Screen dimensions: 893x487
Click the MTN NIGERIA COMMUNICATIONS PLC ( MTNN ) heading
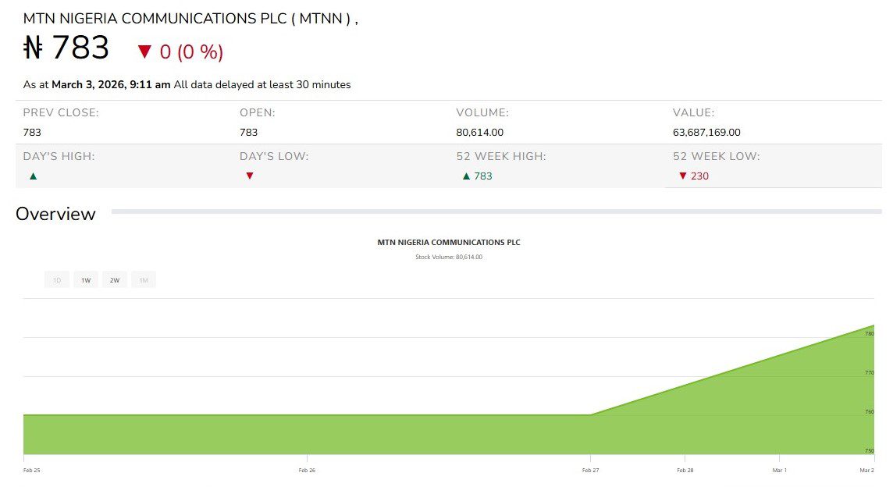pos(190,18)
